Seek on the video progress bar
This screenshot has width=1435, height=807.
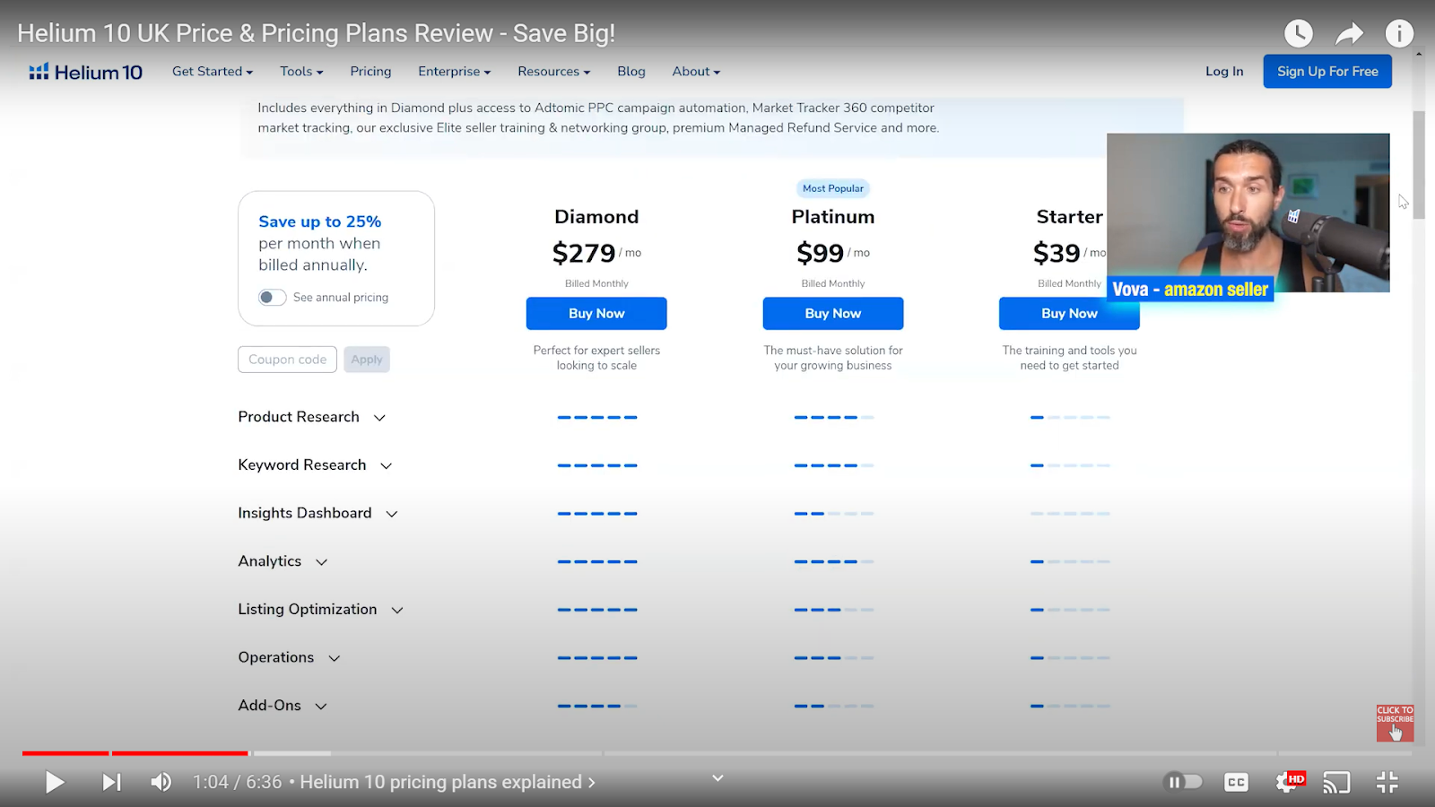[717, 753]
